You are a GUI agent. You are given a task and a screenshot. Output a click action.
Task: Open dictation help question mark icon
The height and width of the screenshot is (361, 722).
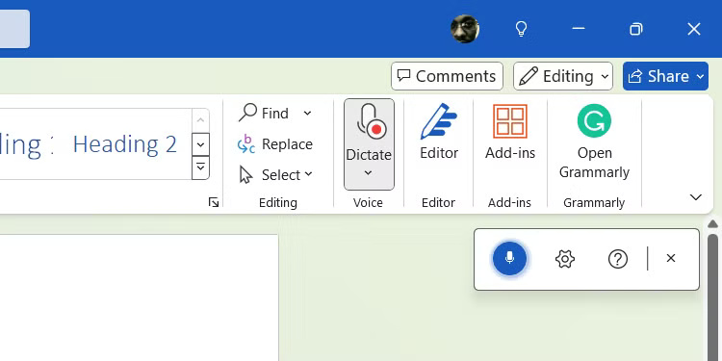tap(617, 259)
